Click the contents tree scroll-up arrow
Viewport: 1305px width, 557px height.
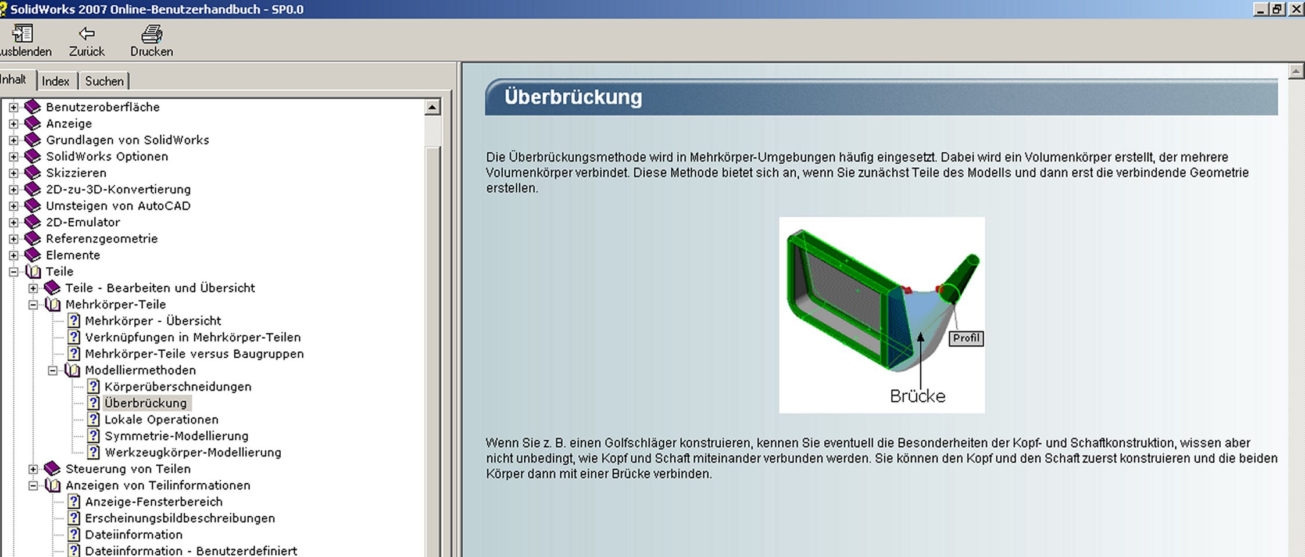click(x=432, y=107)
